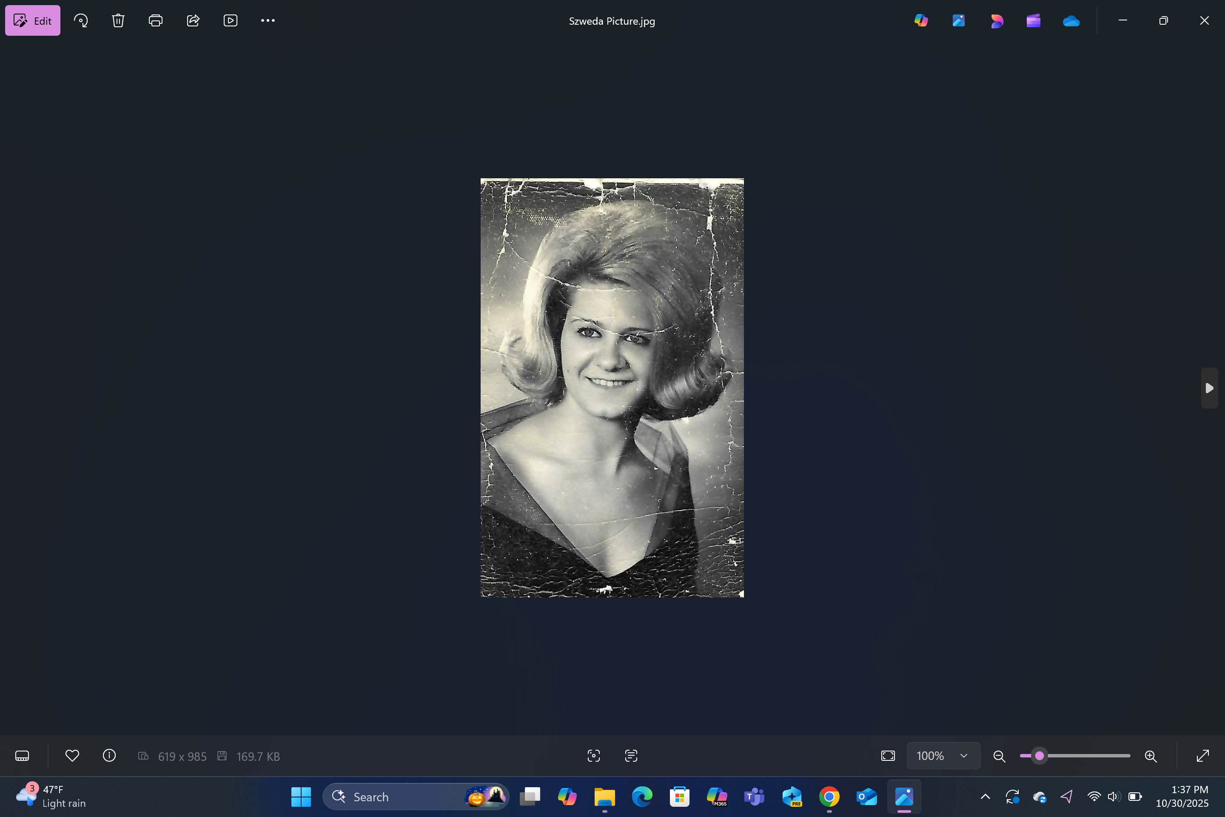Open the See more menu
Viewport: 1225px width, 817px height.
click(268, 21)
